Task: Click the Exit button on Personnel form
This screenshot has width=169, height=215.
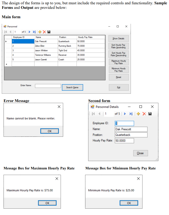Action: coord(119,87)
